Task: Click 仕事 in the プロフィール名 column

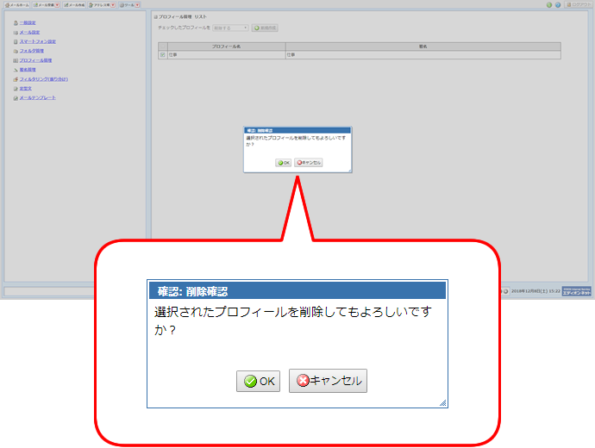Action: 173,55
